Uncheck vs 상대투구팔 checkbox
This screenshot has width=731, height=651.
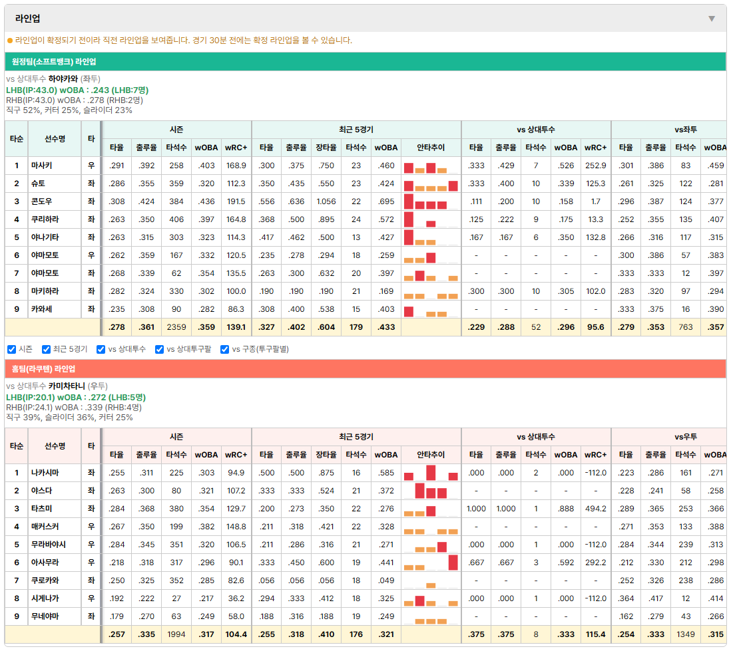pyautogui.click(x=159, y=349)
